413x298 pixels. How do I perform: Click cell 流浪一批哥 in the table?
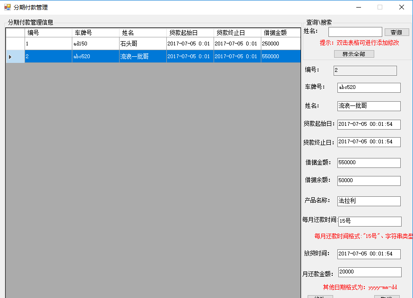click(143, 56)
